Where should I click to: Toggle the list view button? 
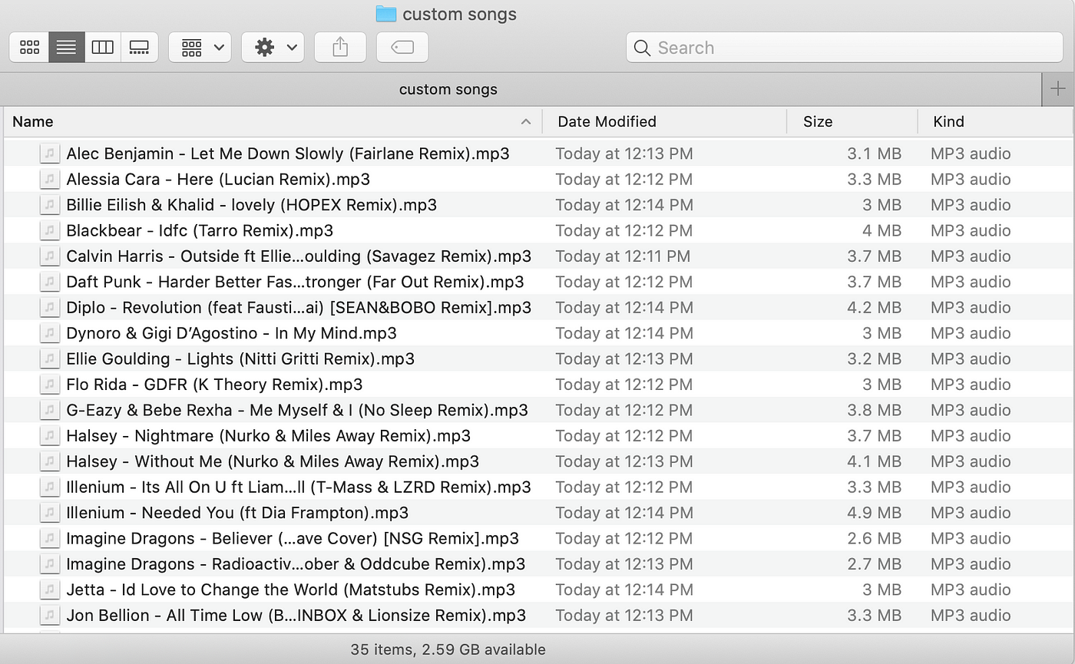tap(66, 47)
